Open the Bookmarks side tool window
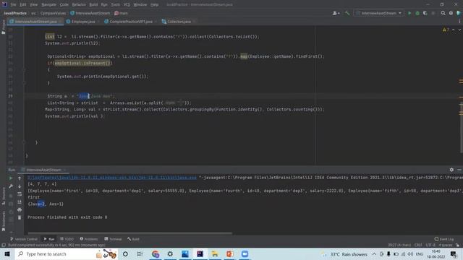Screen dimensions: 463x260 (x=3, y=221)
